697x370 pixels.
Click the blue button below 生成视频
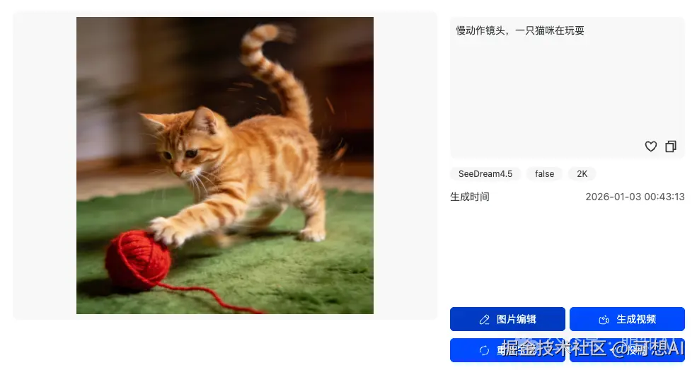[627, 350]
